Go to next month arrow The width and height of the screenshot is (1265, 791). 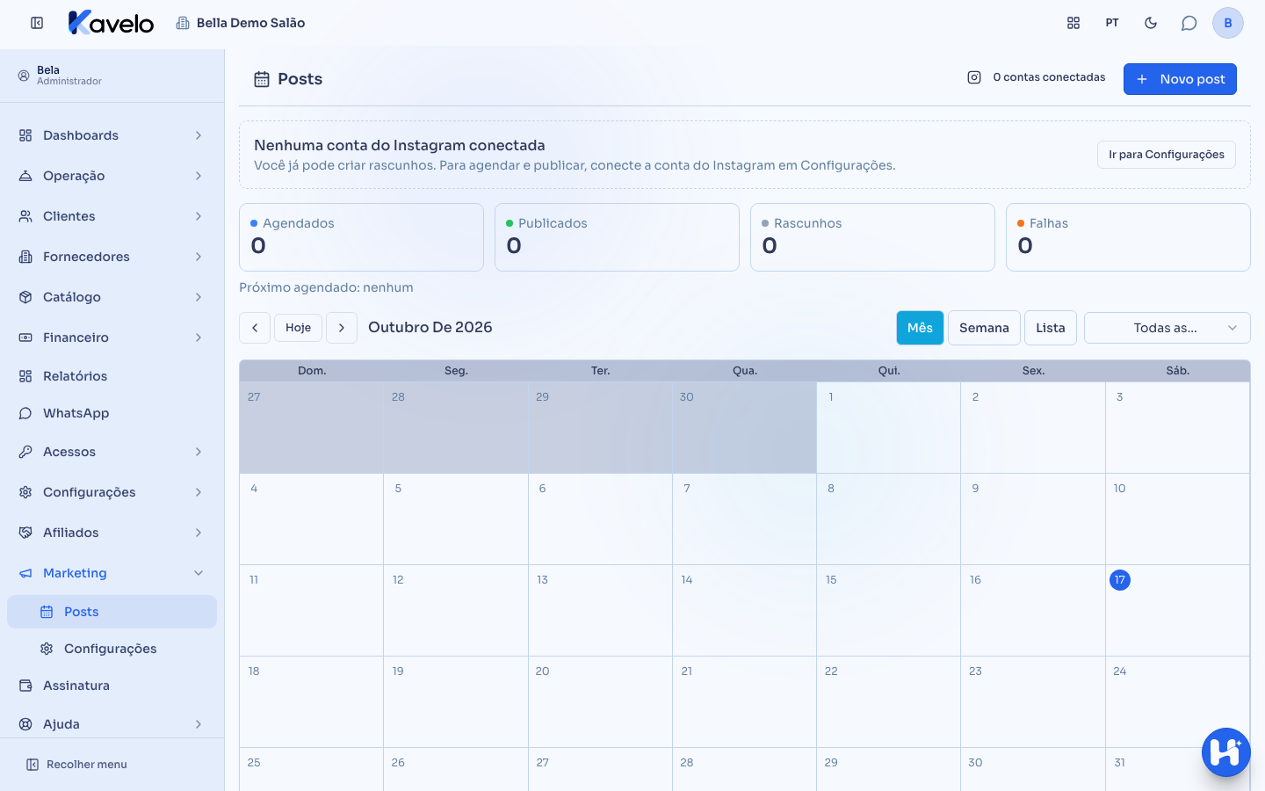[342, 328]
